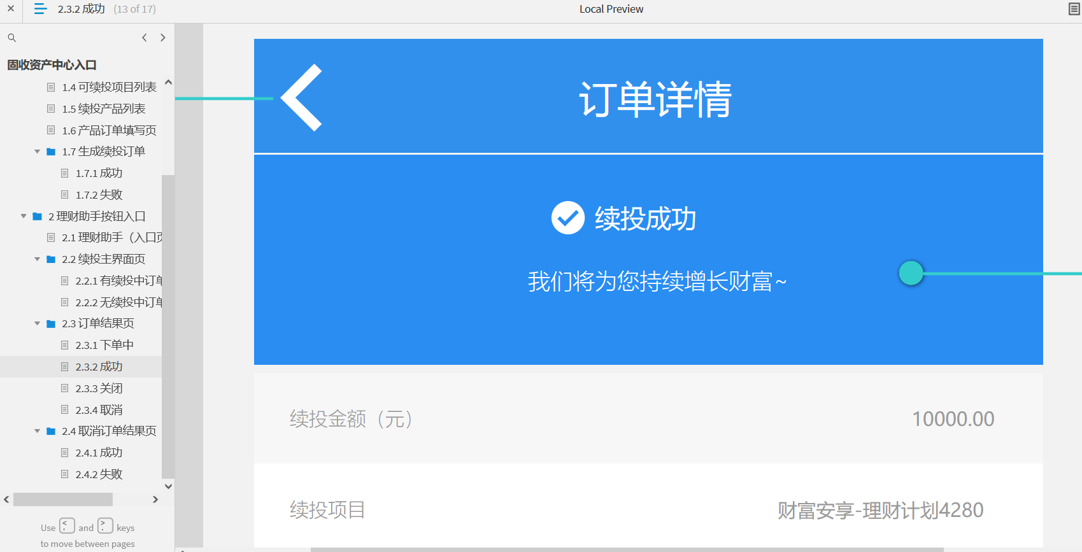Image resolution: width=1082 pixels, height=552 pixels.
Task: Click the sitemap scroll left arrow
Action: click(x=6, y=500)
